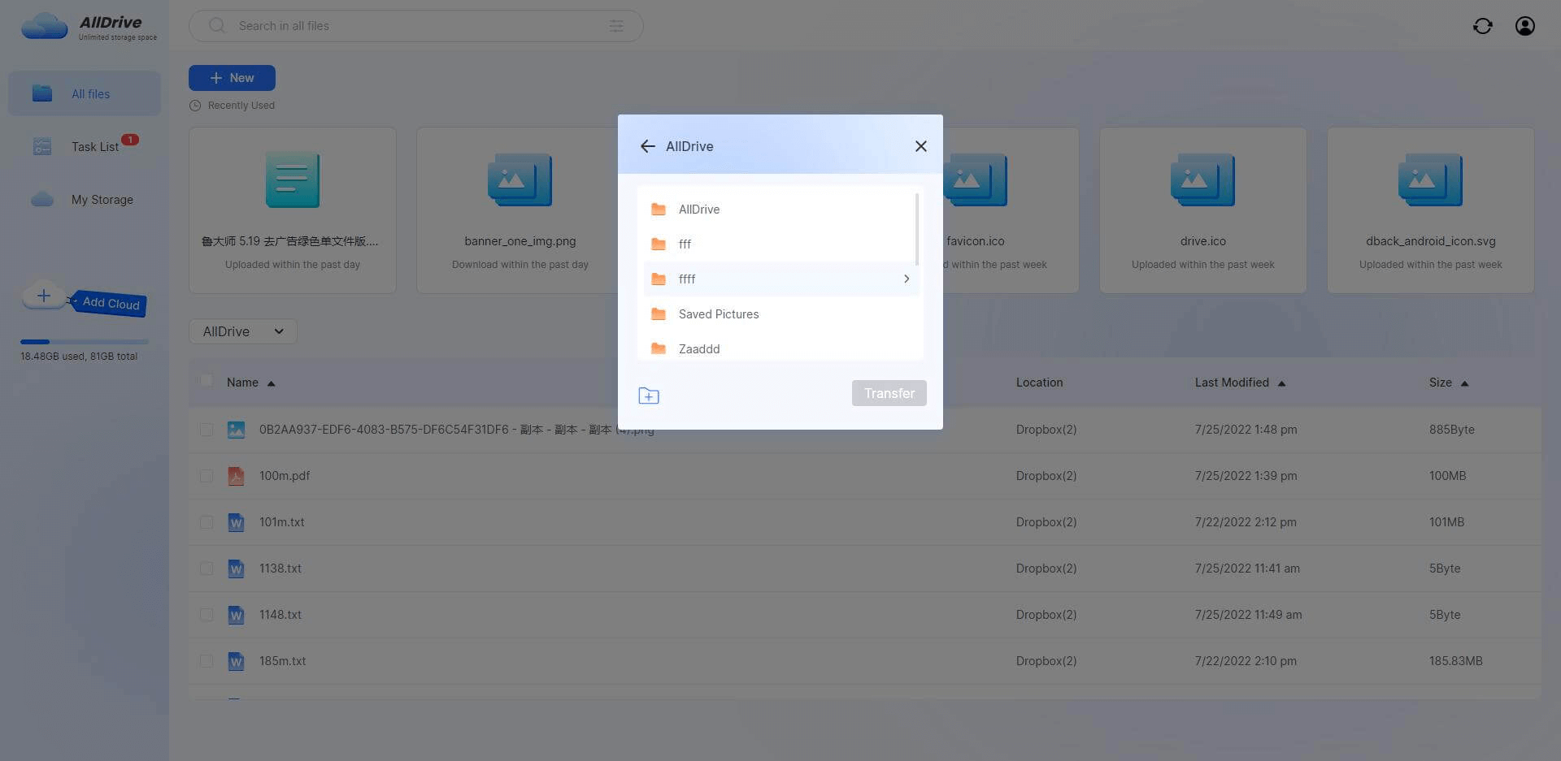Check the 100m.pdf checkbox
The width and height of the screenshot is (1561, 761).
207,476
